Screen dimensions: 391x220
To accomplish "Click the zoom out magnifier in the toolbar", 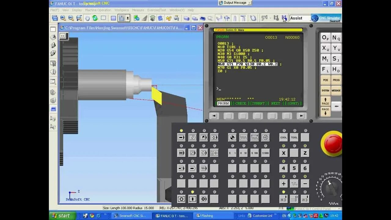I will [71, 18].
